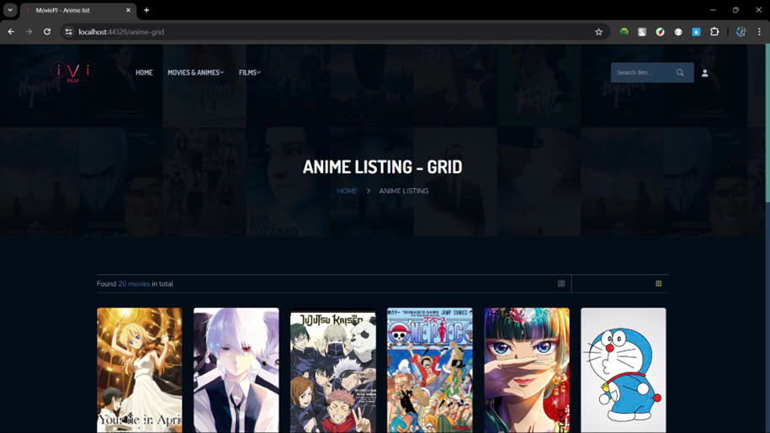Select the '20 movies' count text

click(134, 284)
